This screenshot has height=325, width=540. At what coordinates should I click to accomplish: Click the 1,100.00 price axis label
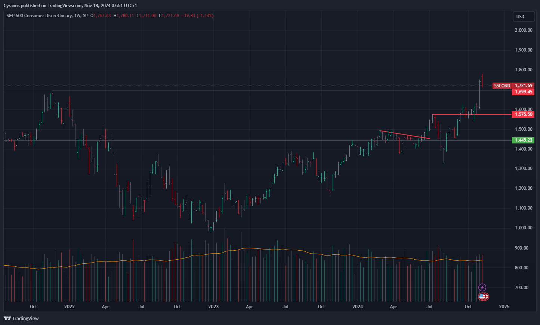pyautogui.click(x=524, y=208)
